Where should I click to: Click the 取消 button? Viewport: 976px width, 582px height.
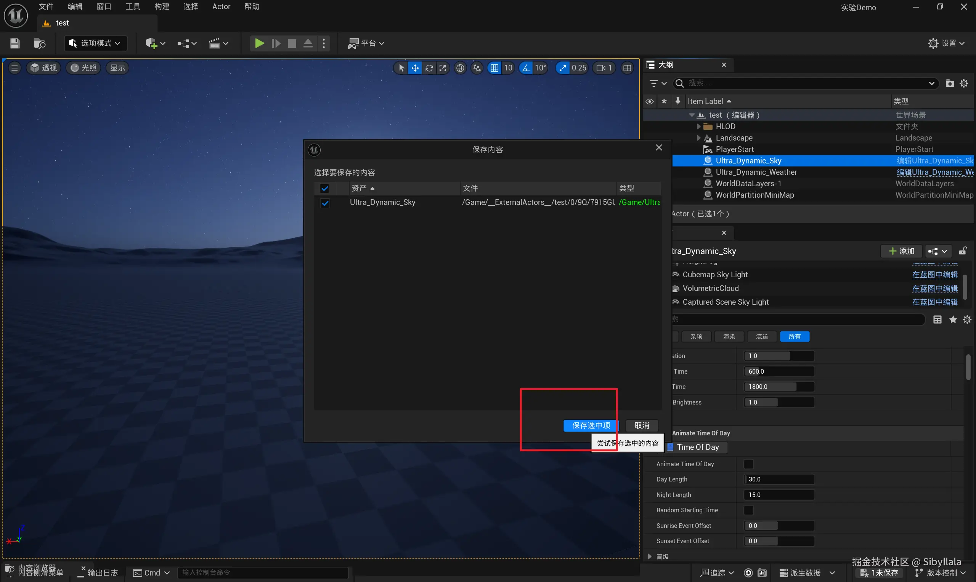[x=641, y=425]
